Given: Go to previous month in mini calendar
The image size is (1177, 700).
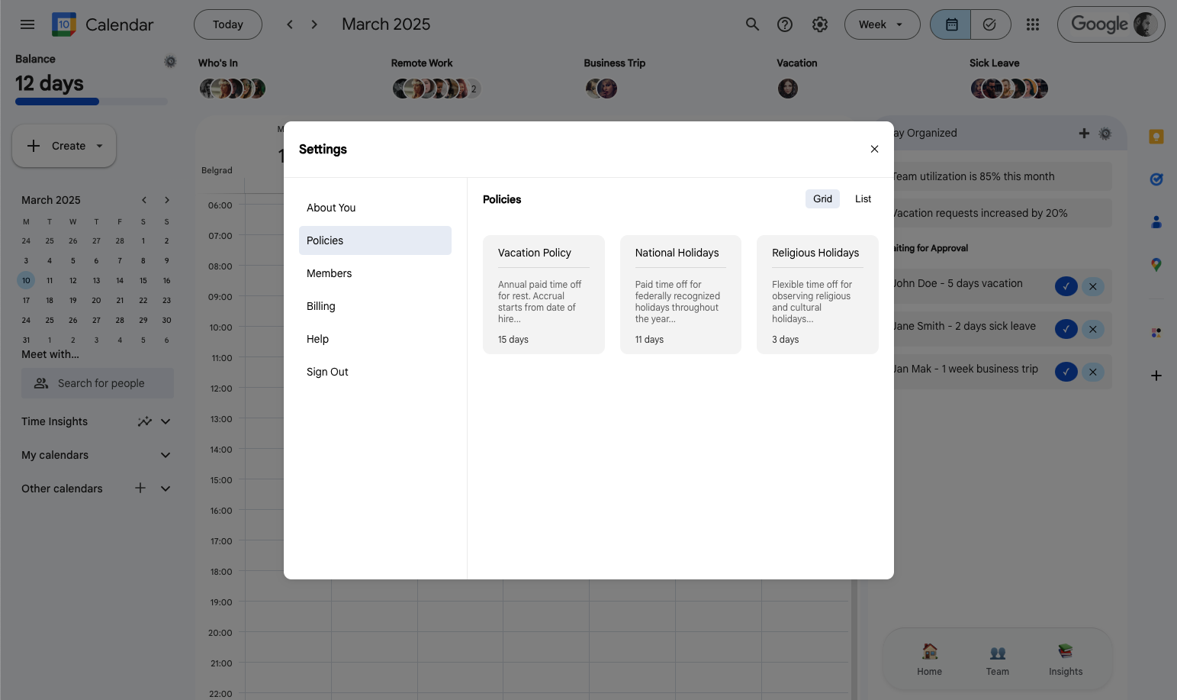Looking at the screenshot, I should [143, 200].
